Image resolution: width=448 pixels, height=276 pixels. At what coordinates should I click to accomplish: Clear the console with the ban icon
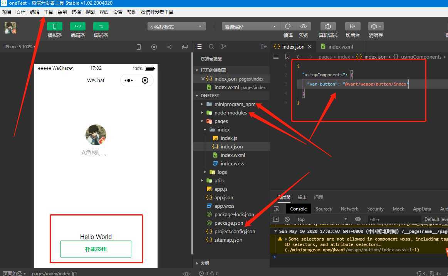(287, 219)
